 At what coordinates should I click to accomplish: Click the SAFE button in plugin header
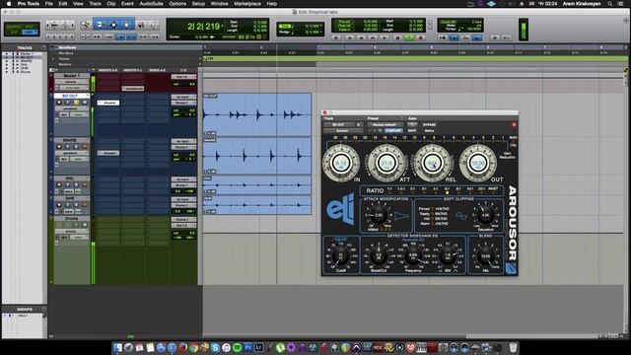412,130
